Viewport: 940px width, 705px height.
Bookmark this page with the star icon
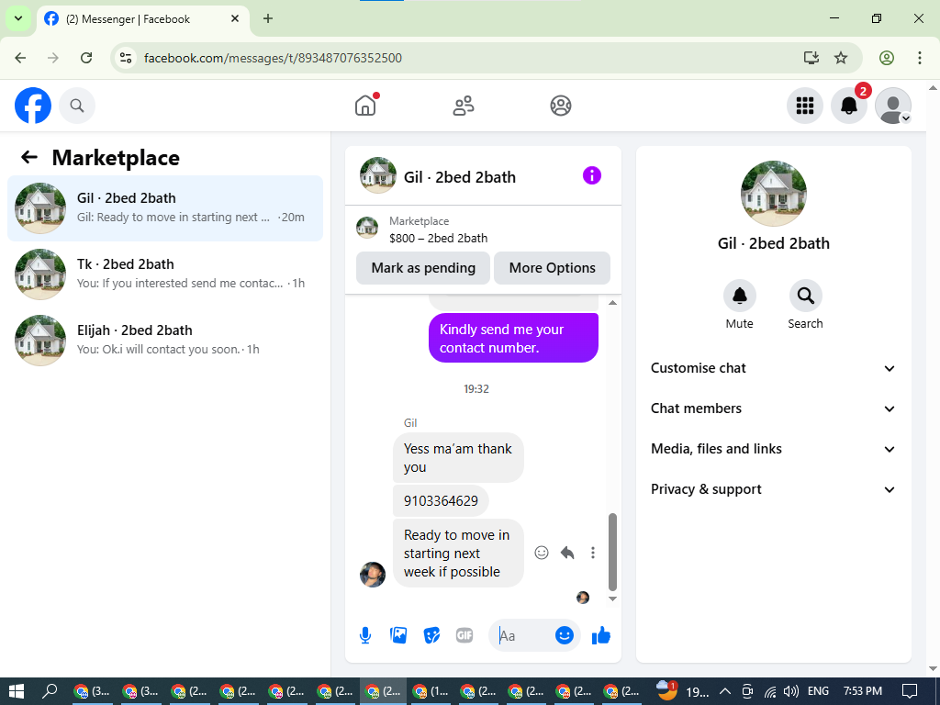coord(841,58)
